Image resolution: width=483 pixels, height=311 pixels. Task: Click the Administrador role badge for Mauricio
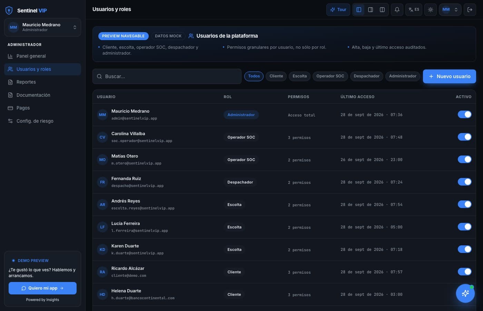click(241, 115)
